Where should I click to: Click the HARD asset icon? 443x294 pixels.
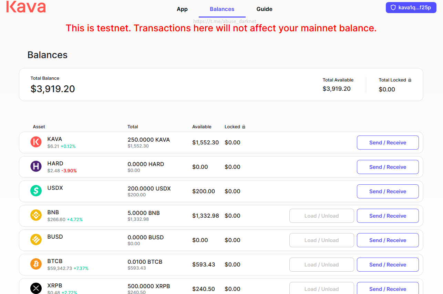[36, 166]
